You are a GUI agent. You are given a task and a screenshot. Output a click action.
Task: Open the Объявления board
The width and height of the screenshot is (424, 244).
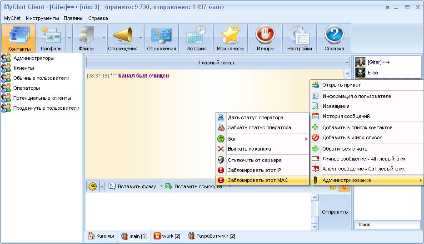[161, 38]
